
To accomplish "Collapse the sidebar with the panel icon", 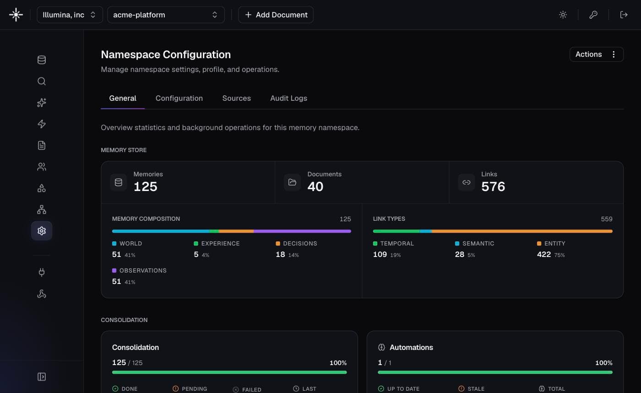I will coord(42,377).
